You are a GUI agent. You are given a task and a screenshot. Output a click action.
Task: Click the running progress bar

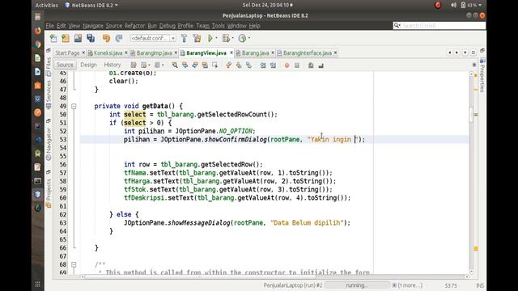tap(357, 285)
